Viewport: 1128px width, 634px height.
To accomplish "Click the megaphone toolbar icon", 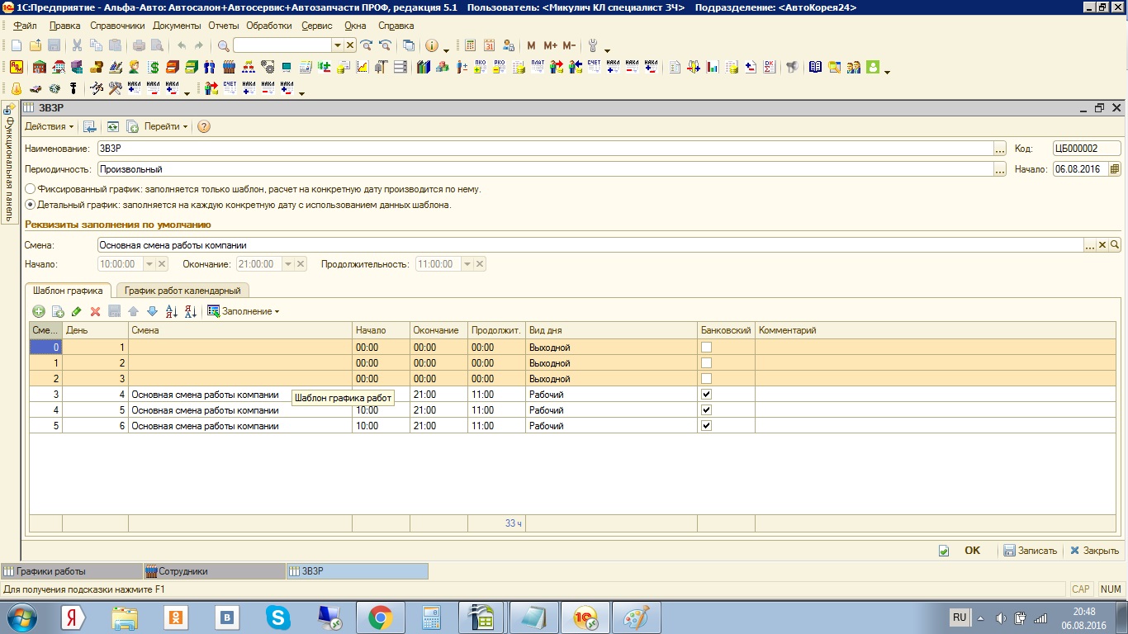I will coord(792,67).
